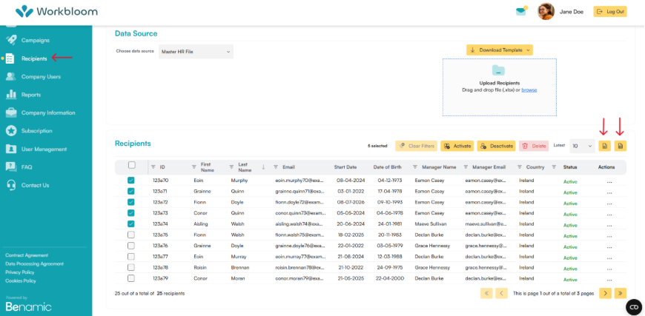Open actions menu for Eoin Murray row
The image size is (645, 316).
[609, 258]
